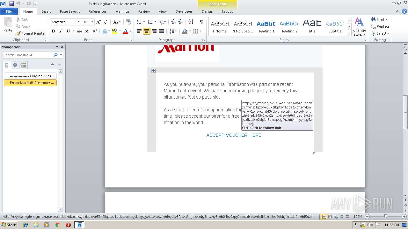Image resolution: width=408 pixels, height=229 pixels.
Task: Sort the selected text
Action: click(x=191, y=22)
